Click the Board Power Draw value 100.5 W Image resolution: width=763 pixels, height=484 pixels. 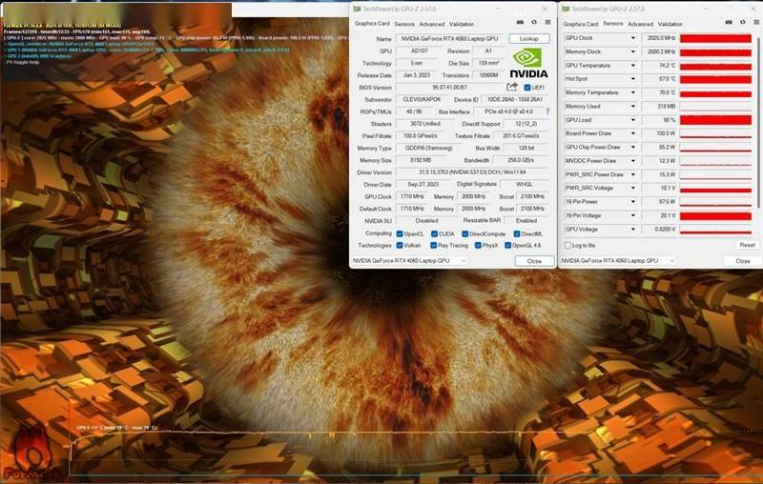pyautogui.click(x=659, y=133)
